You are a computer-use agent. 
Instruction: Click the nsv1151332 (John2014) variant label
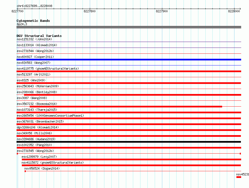pyautogui.click(x=34, y=39)
